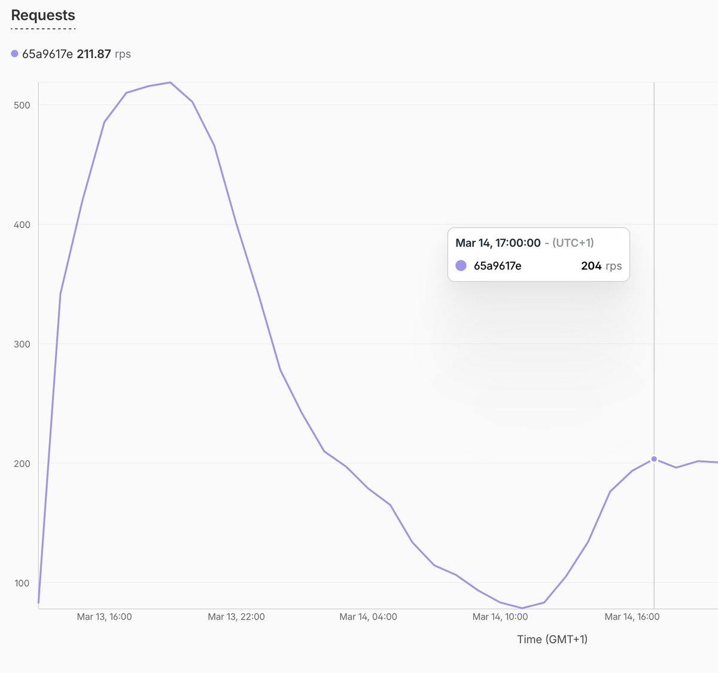Click the tooltip series name 65a9617e
This screenshot has height=673, width=718.
pos(497,266)
